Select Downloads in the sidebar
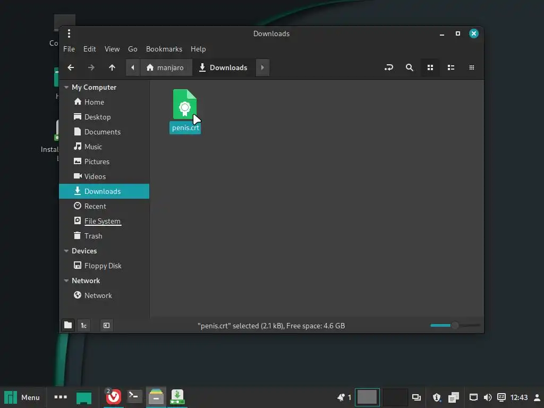 pyautogui.click(x=104, y=191)
